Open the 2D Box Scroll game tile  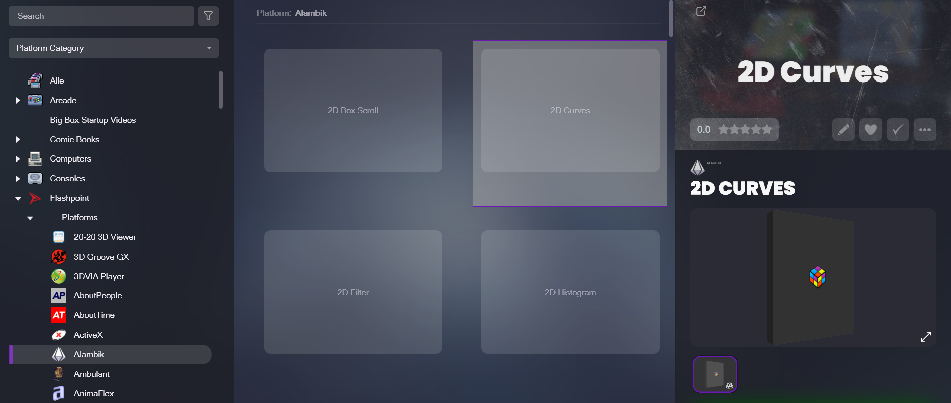[353, 110]
